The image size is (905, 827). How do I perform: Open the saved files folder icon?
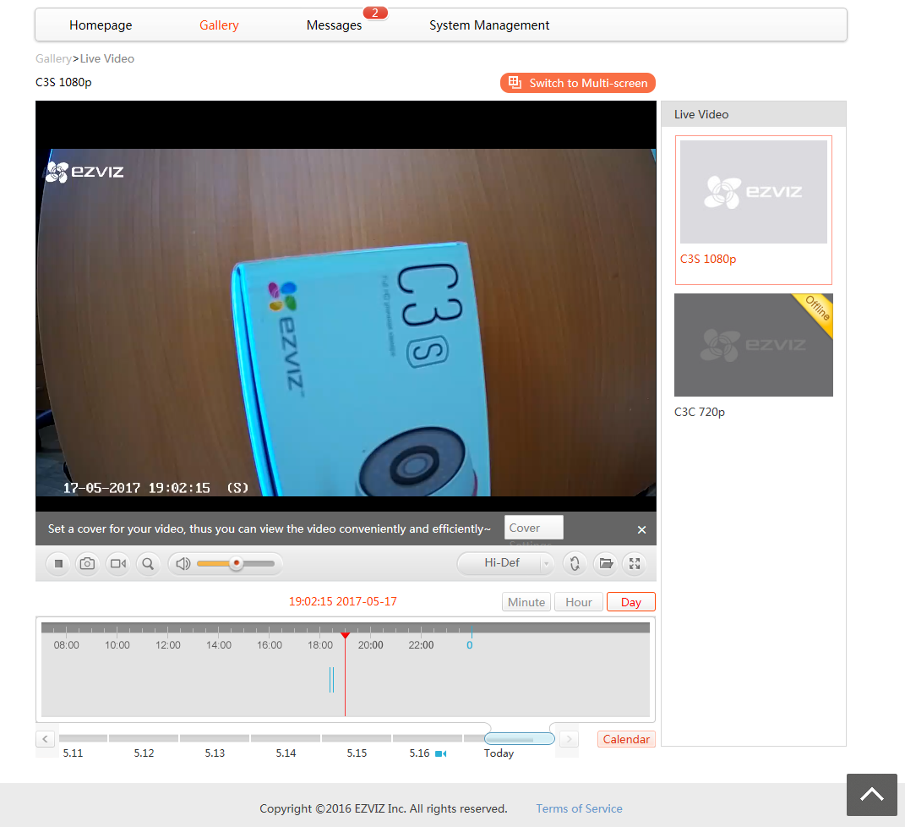pos(606,564)
